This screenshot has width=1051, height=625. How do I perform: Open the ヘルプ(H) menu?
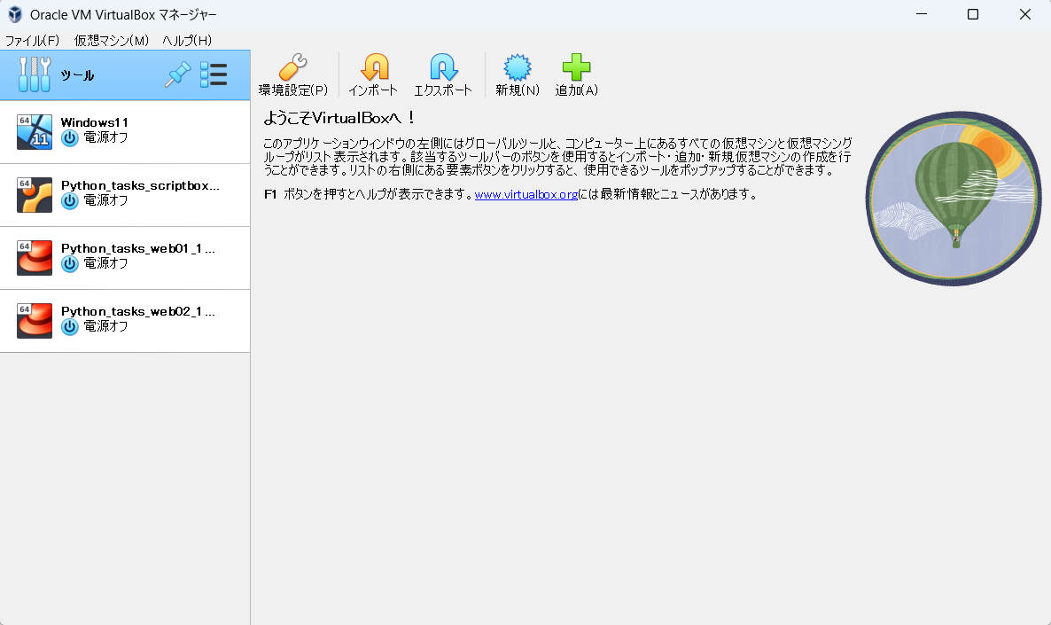pyautogui.click(x=187, y=40)
